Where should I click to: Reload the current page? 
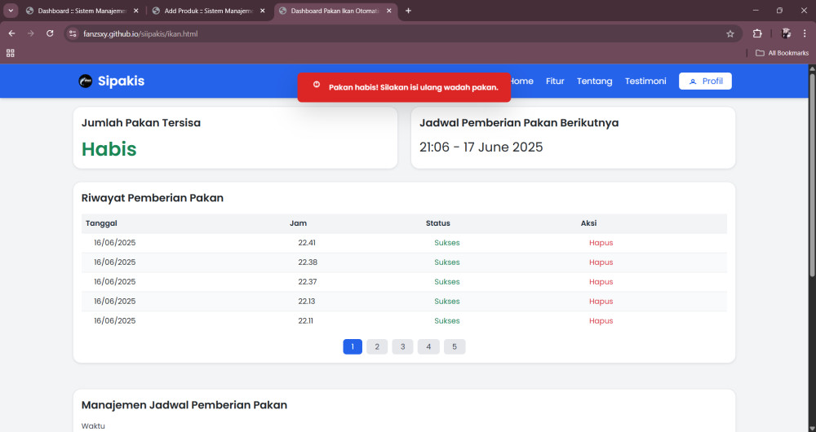click(x=50, y=33)
